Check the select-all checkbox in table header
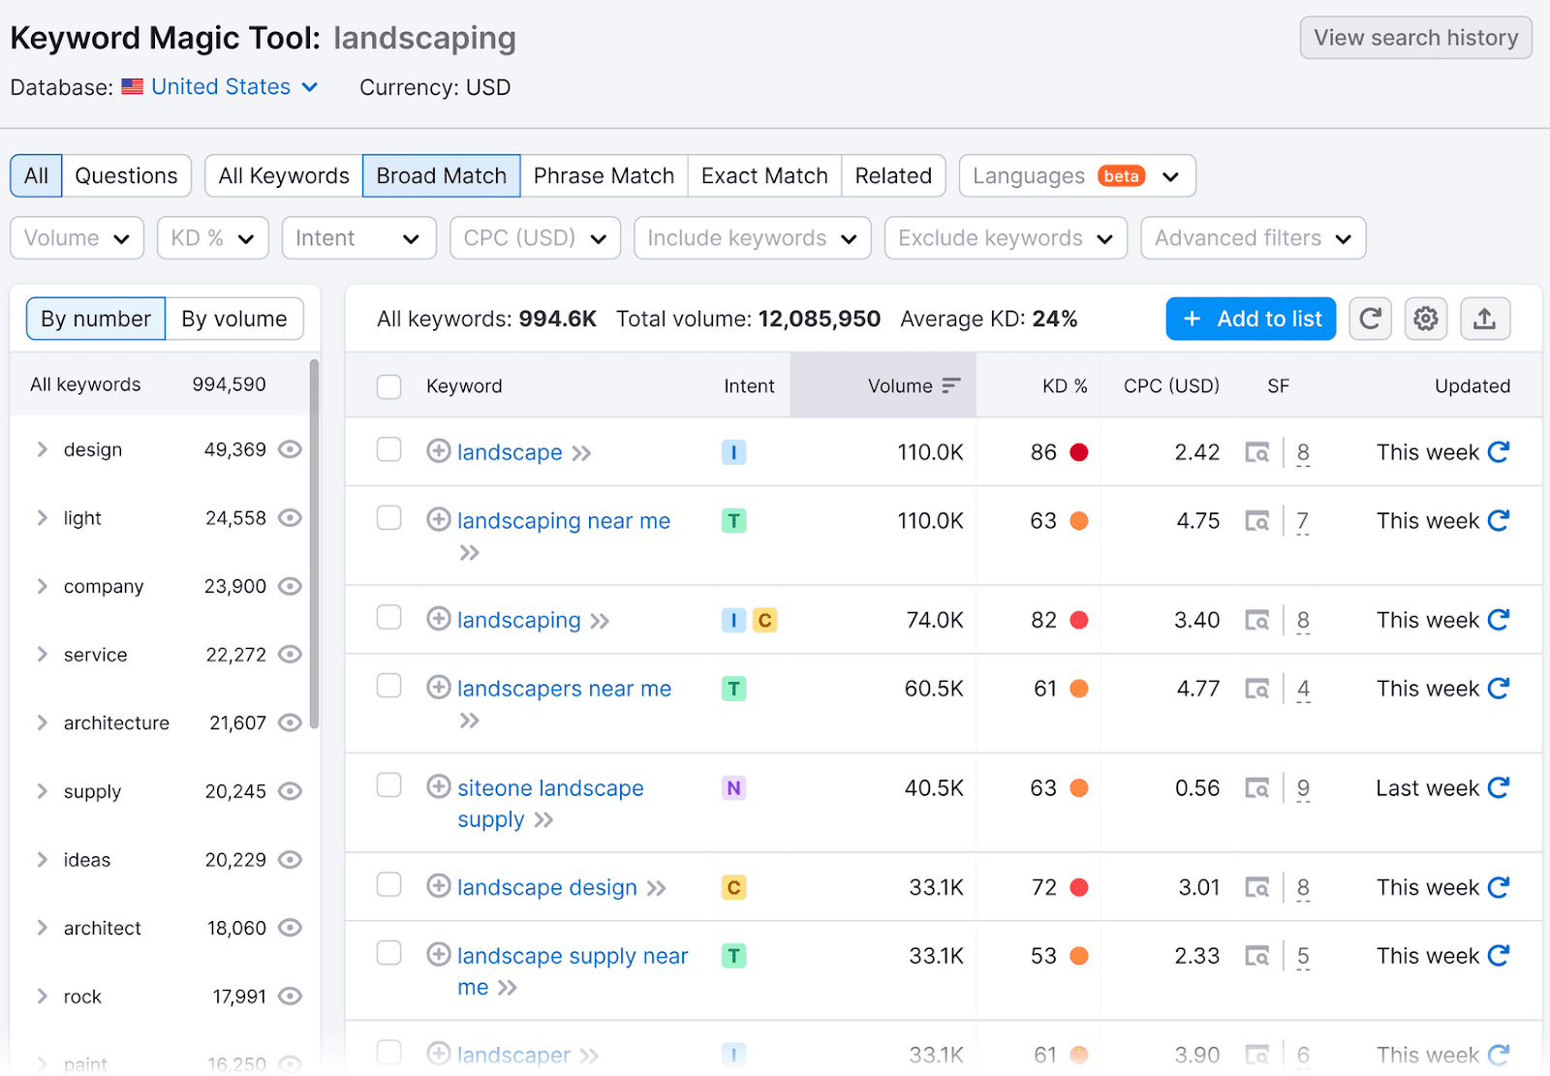1550x1076 pixels. 388,384
